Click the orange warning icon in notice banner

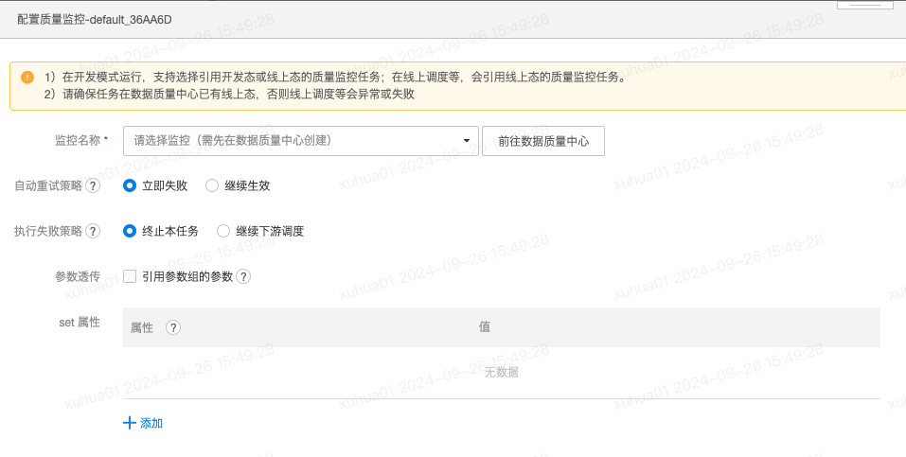[x=27, y=78]
